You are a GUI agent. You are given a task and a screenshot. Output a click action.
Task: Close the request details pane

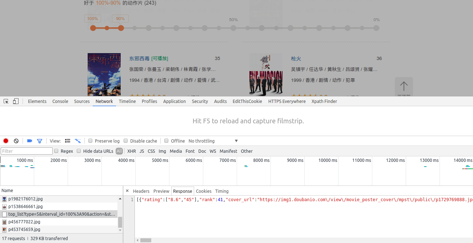127,191
